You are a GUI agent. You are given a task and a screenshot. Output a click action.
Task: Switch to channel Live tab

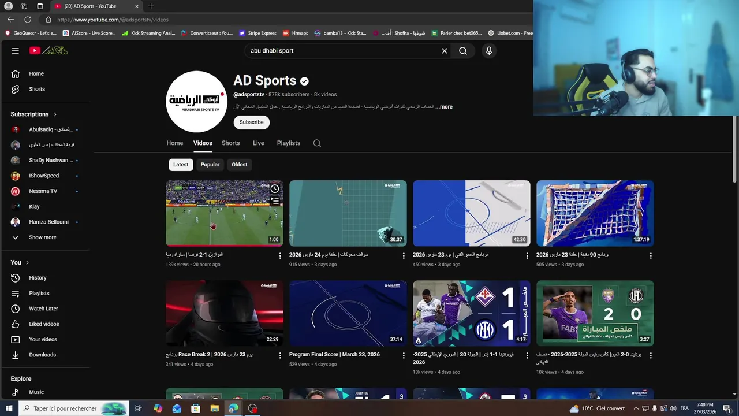point(259,143)
